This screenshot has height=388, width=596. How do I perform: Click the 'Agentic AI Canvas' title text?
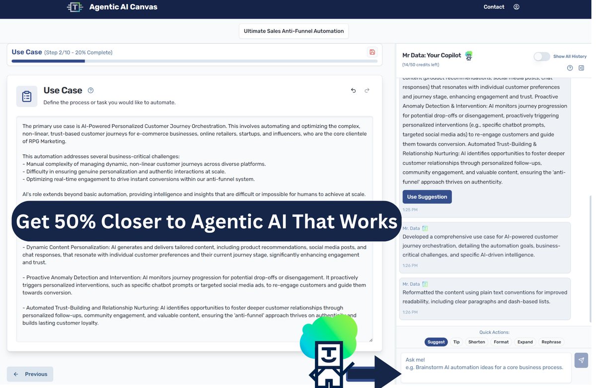pos(123,7)
